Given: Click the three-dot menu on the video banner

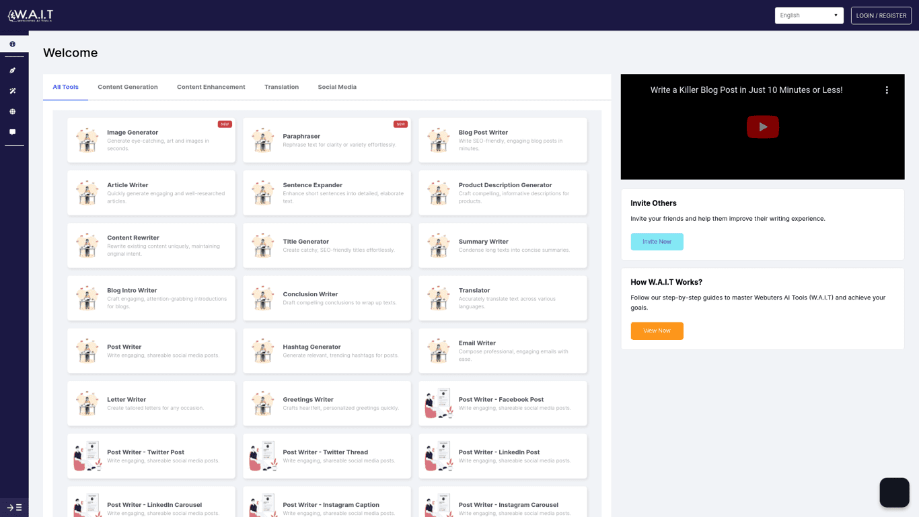Looking at the screenshot, I should point(887,89).
